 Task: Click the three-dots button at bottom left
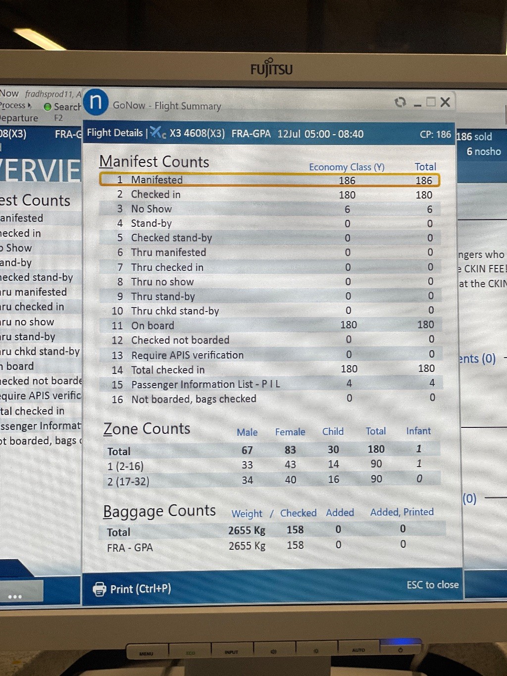coord(15,596)
